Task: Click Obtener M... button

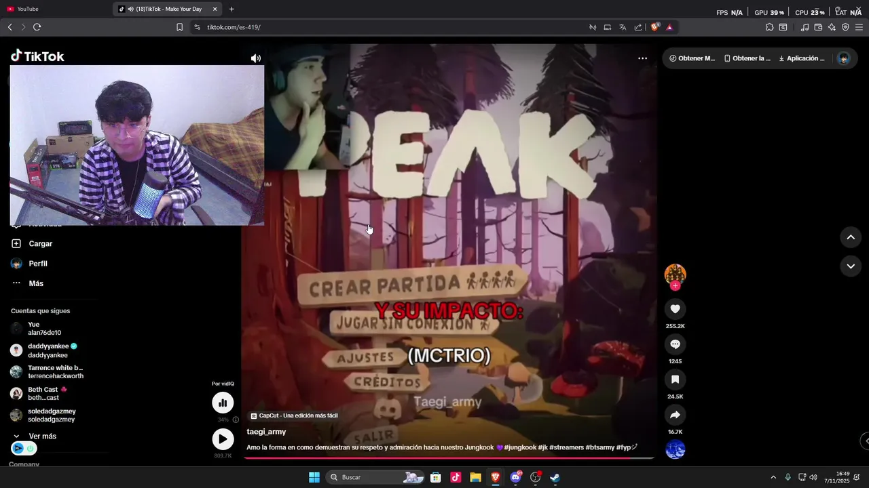Action: (x=692, y=58)
